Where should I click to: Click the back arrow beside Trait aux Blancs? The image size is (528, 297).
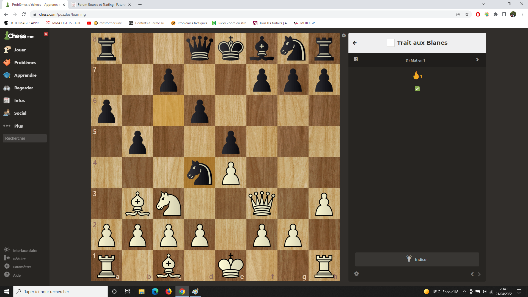[x=355, y=43]
